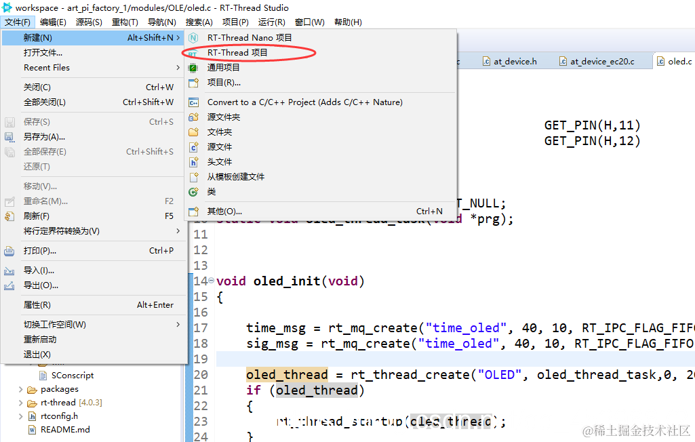This screenshot has width=695, height=442.
Task: Click the 从模板创建文件 icon
Action: (193, 177)
